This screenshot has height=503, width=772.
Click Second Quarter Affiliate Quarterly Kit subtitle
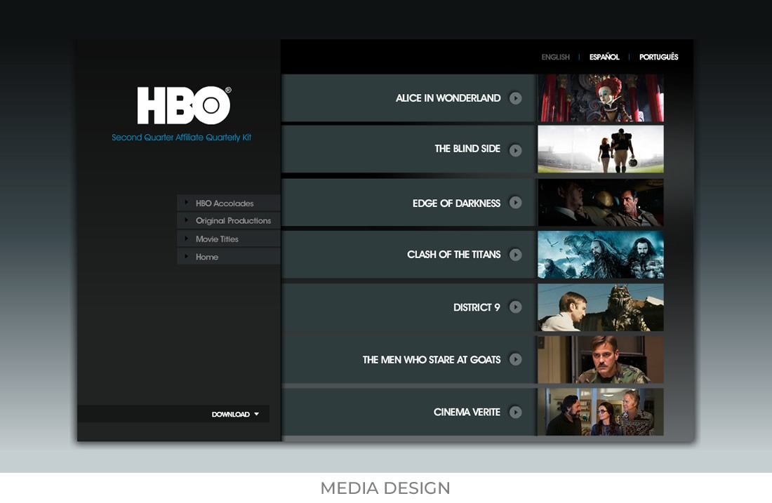click(x=181, y=138)
